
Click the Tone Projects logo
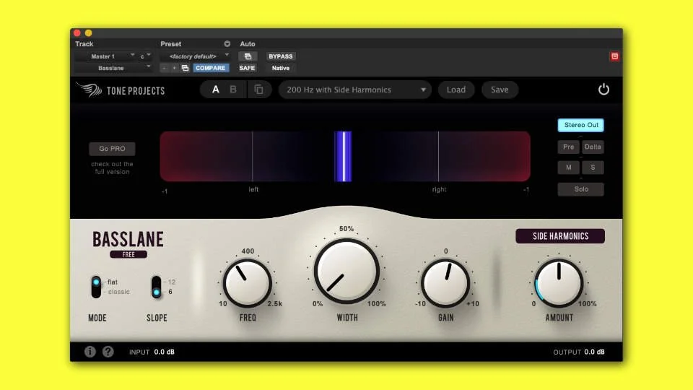point(121,90)
